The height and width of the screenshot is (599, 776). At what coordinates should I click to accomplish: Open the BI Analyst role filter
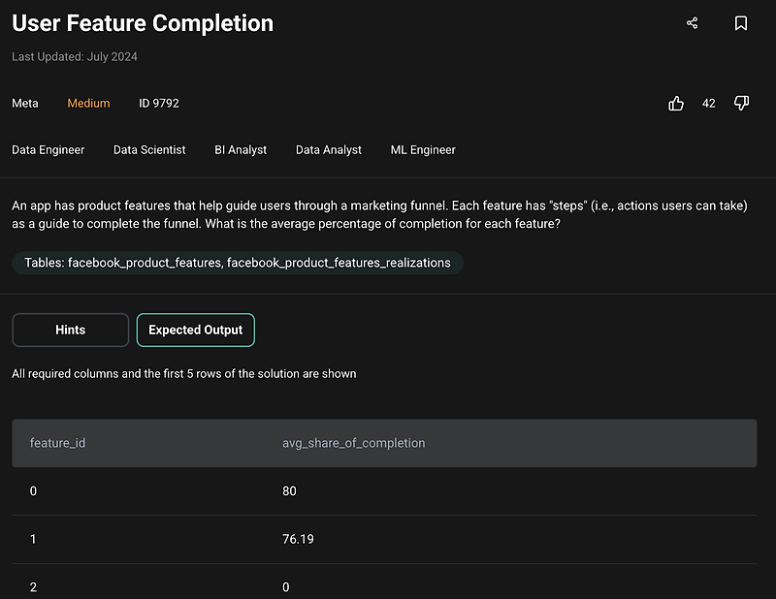(241, 149)
